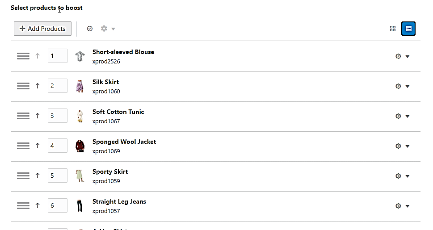Move Silk Skirt up one position
Screen dimensions: 433x230
38,86
